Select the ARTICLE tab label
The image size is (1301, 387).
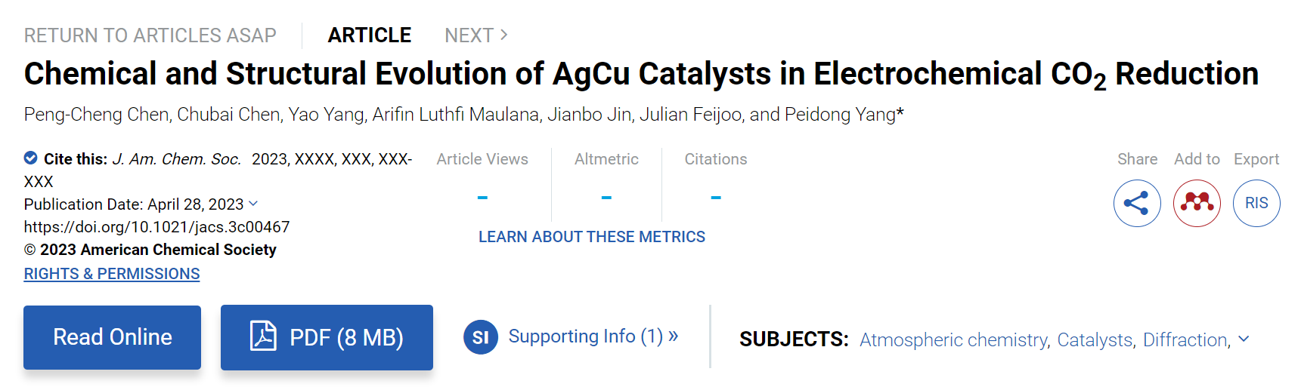(370, 35)
